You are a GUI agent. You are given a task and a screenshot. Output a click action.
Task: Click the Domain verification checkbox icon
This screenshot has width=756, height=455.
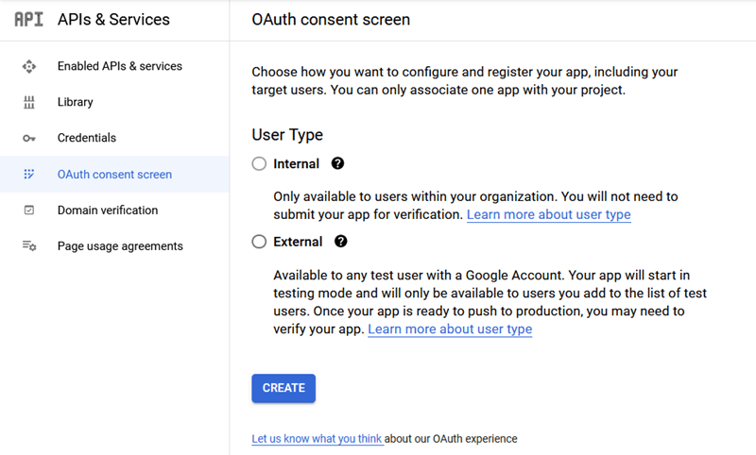29,211
